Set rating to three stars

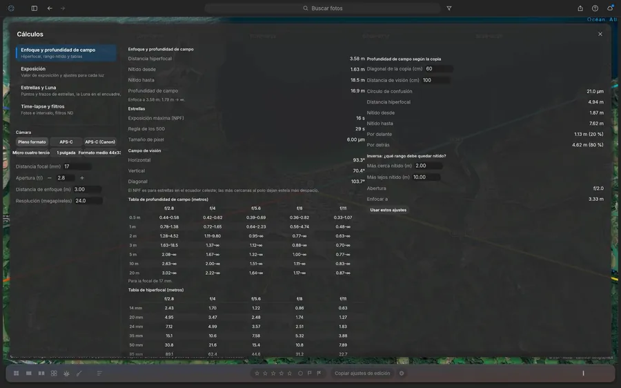[x=273, y=374]
